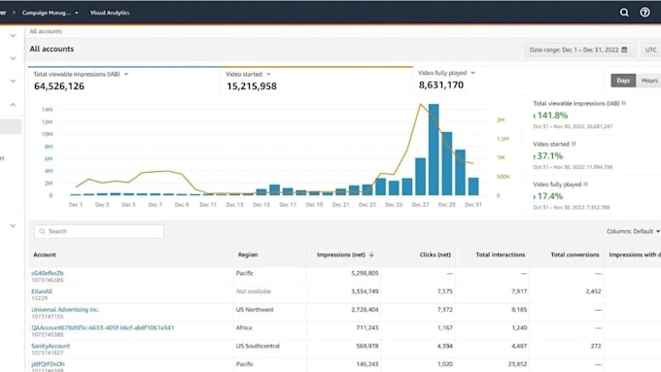The height and width of the screenshot is (372, 661).
Task: Click impressions value 5,298,805
Action: (365, 273)
